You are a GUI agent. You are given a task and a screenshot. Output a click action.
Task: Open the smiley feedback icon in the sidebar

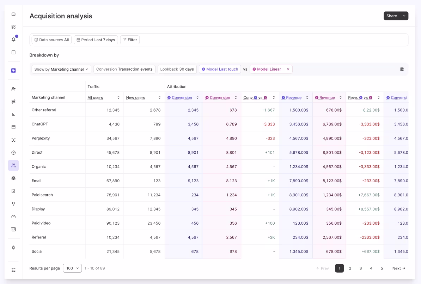tap(13, 229)
